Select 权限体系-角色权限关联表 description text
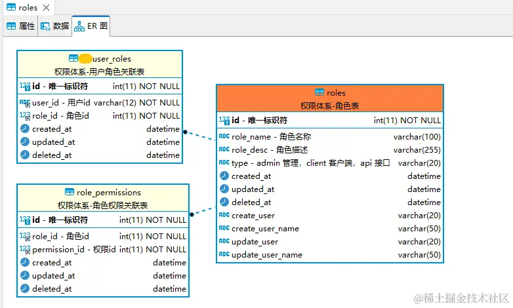The height and width of the screenshot is (308, 513). pyautogui.click(x=103, y=205)
